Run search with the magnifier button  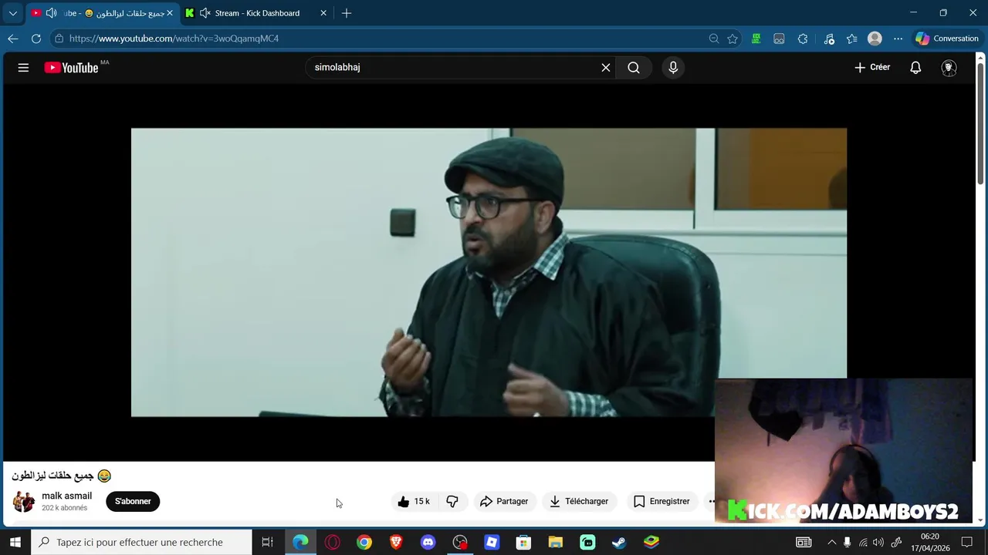pyautogui.click(x=634, y=68)
